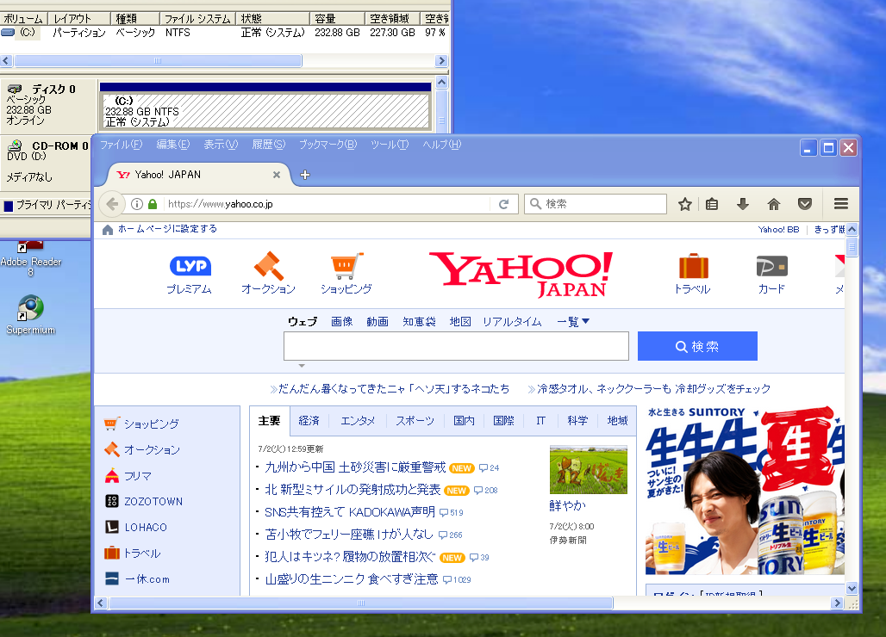The height and width of the screenshot is (637, 886).
Task: Click the green padlock security icon
Action: click(x=152, y=204)
